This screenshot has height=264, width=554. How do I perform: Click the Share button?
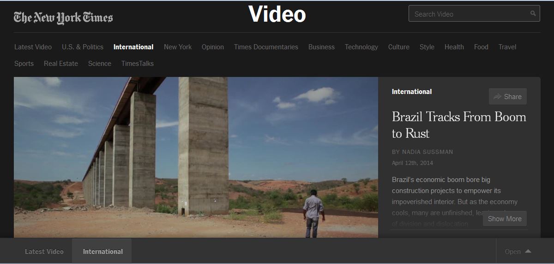pos(507,97)
